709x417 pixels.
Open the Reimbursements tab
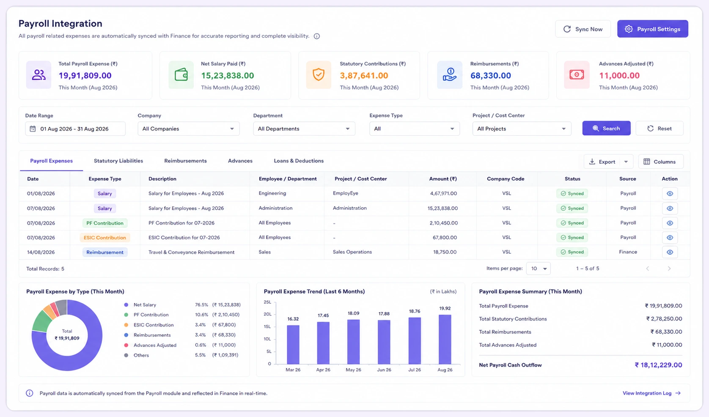[x=185, y=161]
